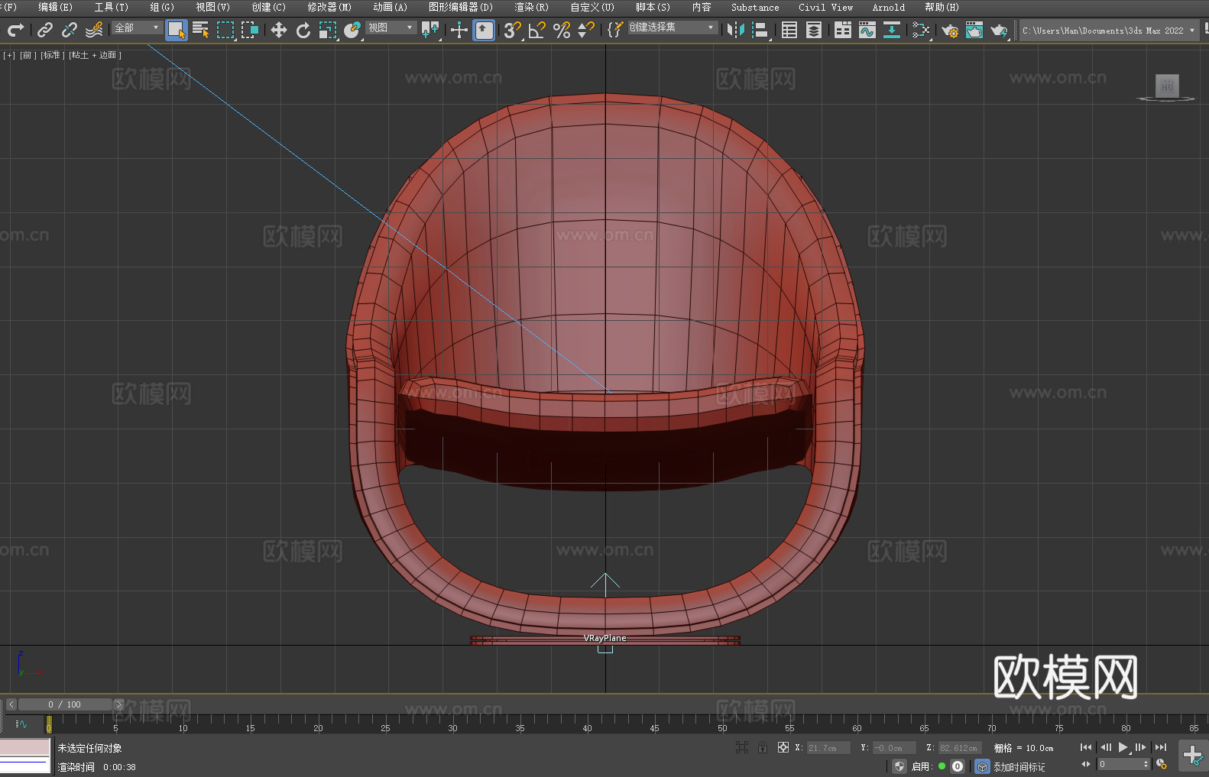This screenshot has height=777, width=1209.
Task: Click Isolate Selection toggle icon
Action: (742, 747)
